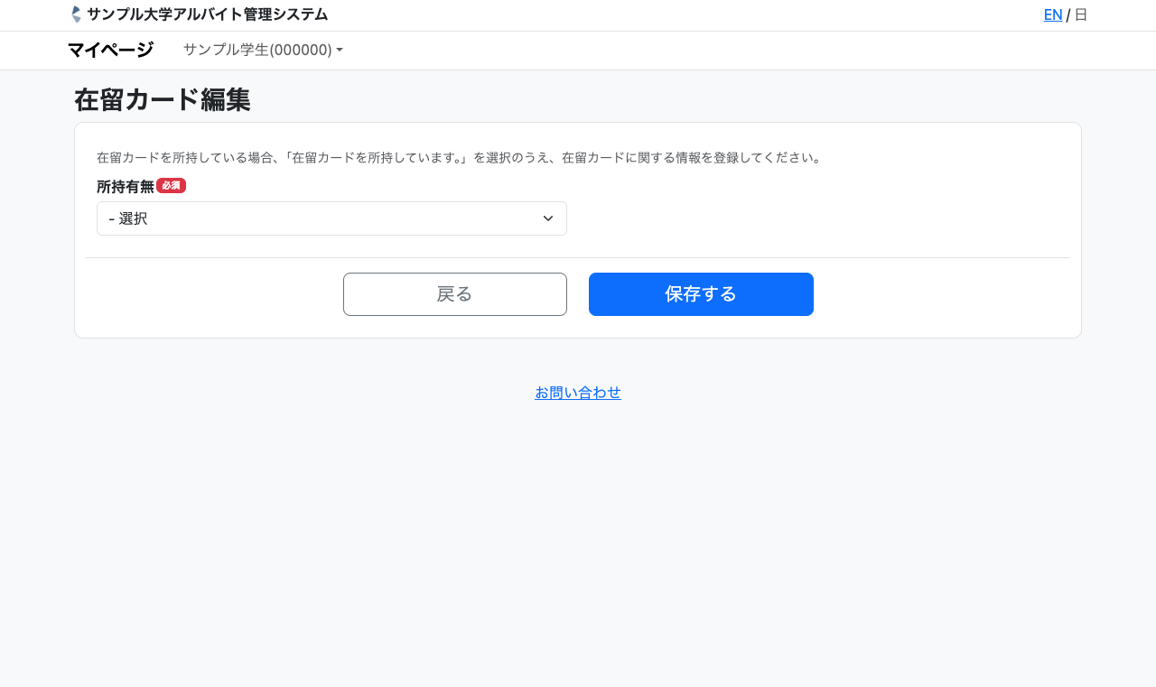Click the 在留カード編集 page heading
Image resolution: width=1156 pixels, height=687 pixels.
163,99
